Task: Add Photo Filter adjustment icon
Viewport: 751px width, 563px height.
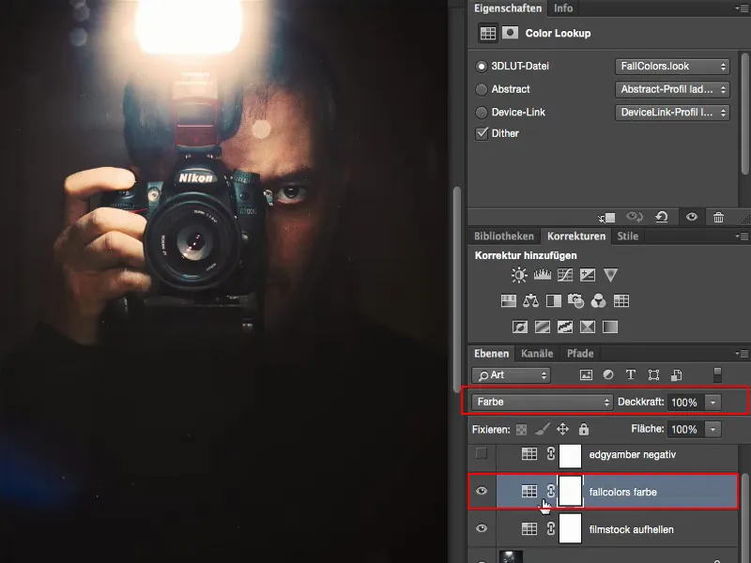Action: (x=575, y=300)
